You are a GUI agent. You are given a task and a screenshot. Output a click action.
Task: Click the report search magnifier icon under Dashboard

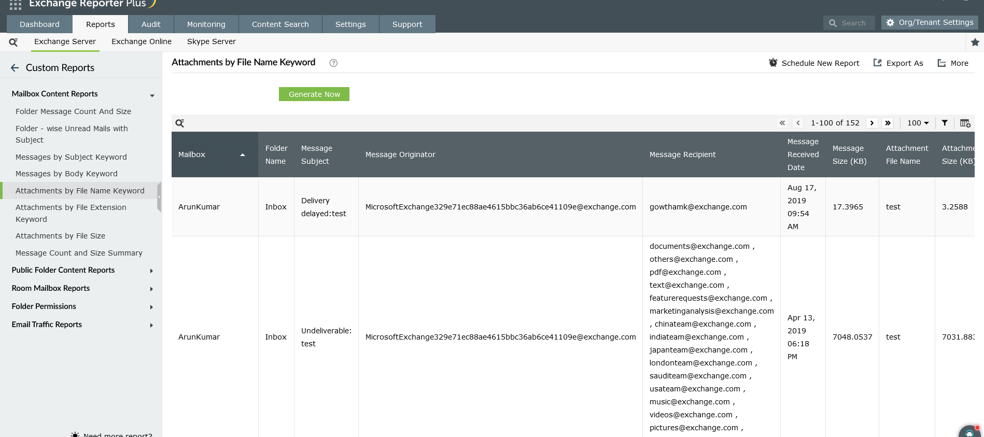click(x=13, y=42)
